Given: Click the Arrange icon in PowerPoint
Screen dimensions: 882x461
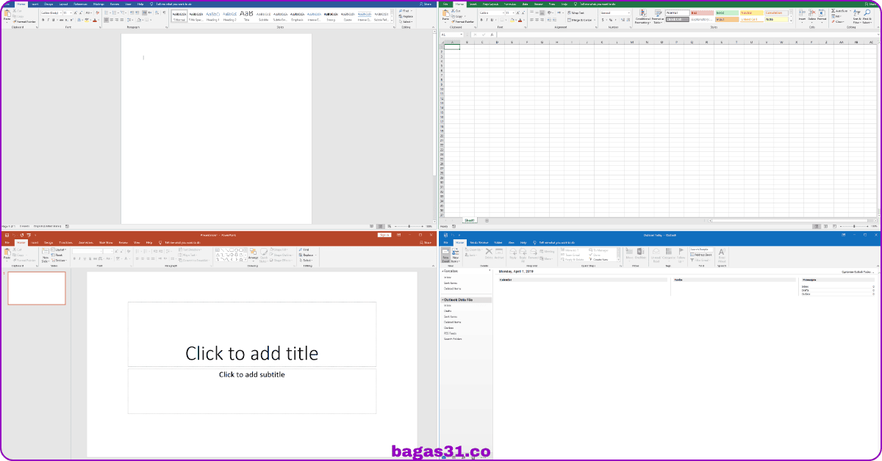Looking at the screenshot, I should 253,251.
